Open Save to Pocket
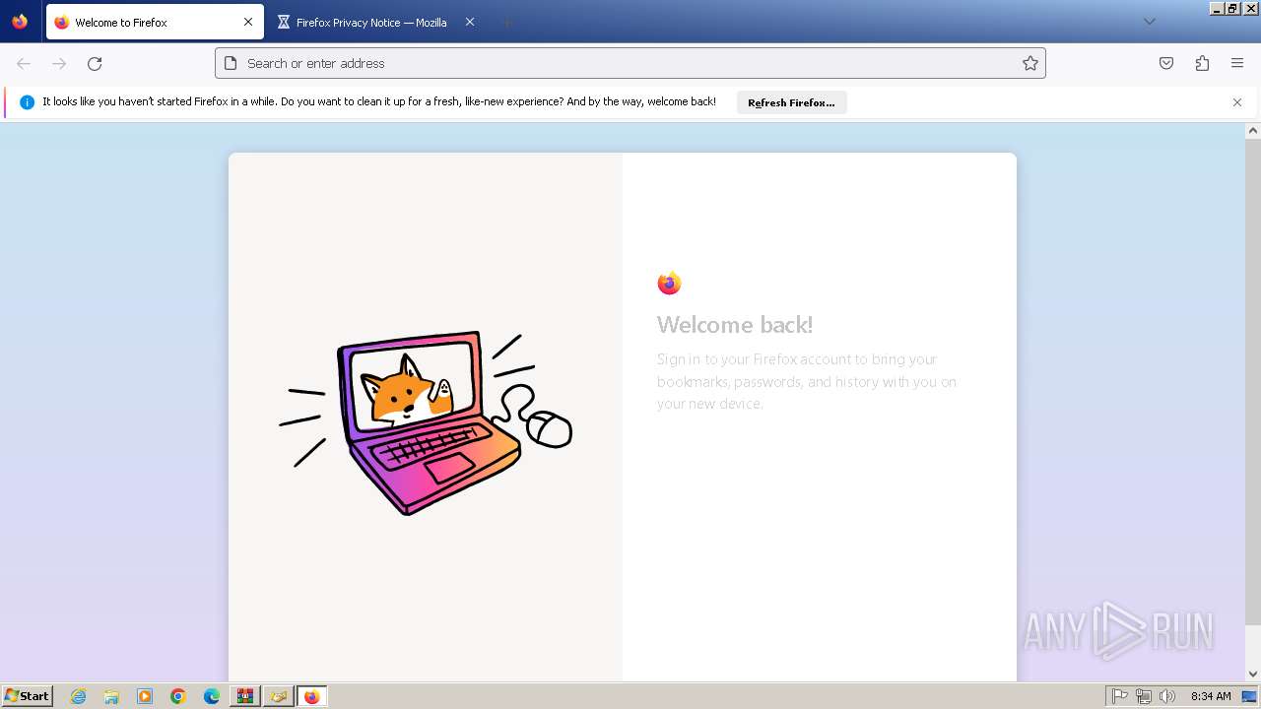1261x709 pixels. point(1166,63)
